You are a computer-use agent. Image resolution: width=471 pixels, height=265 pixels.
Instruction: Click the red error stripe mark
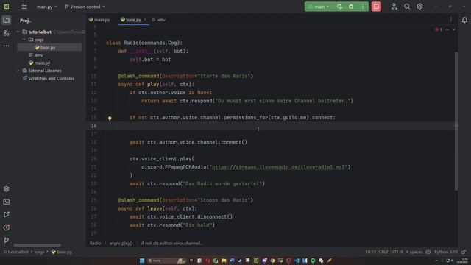(456, 126)
